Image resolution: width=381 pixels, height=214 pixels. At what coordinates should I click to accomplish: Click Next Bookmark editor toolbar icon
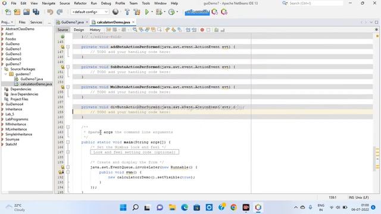pyautogui.click(x=173, y=30)
